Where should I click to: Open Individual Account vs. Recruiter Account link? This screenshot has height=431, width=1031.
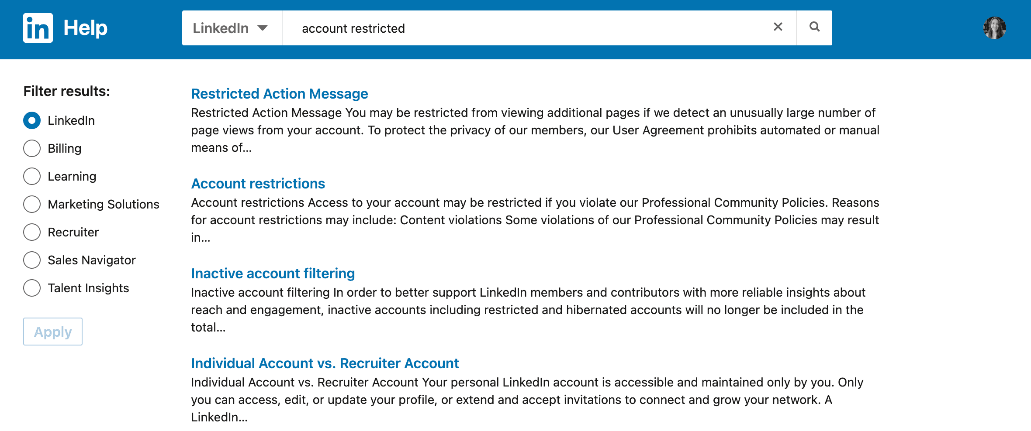click(x=325, y=363)
